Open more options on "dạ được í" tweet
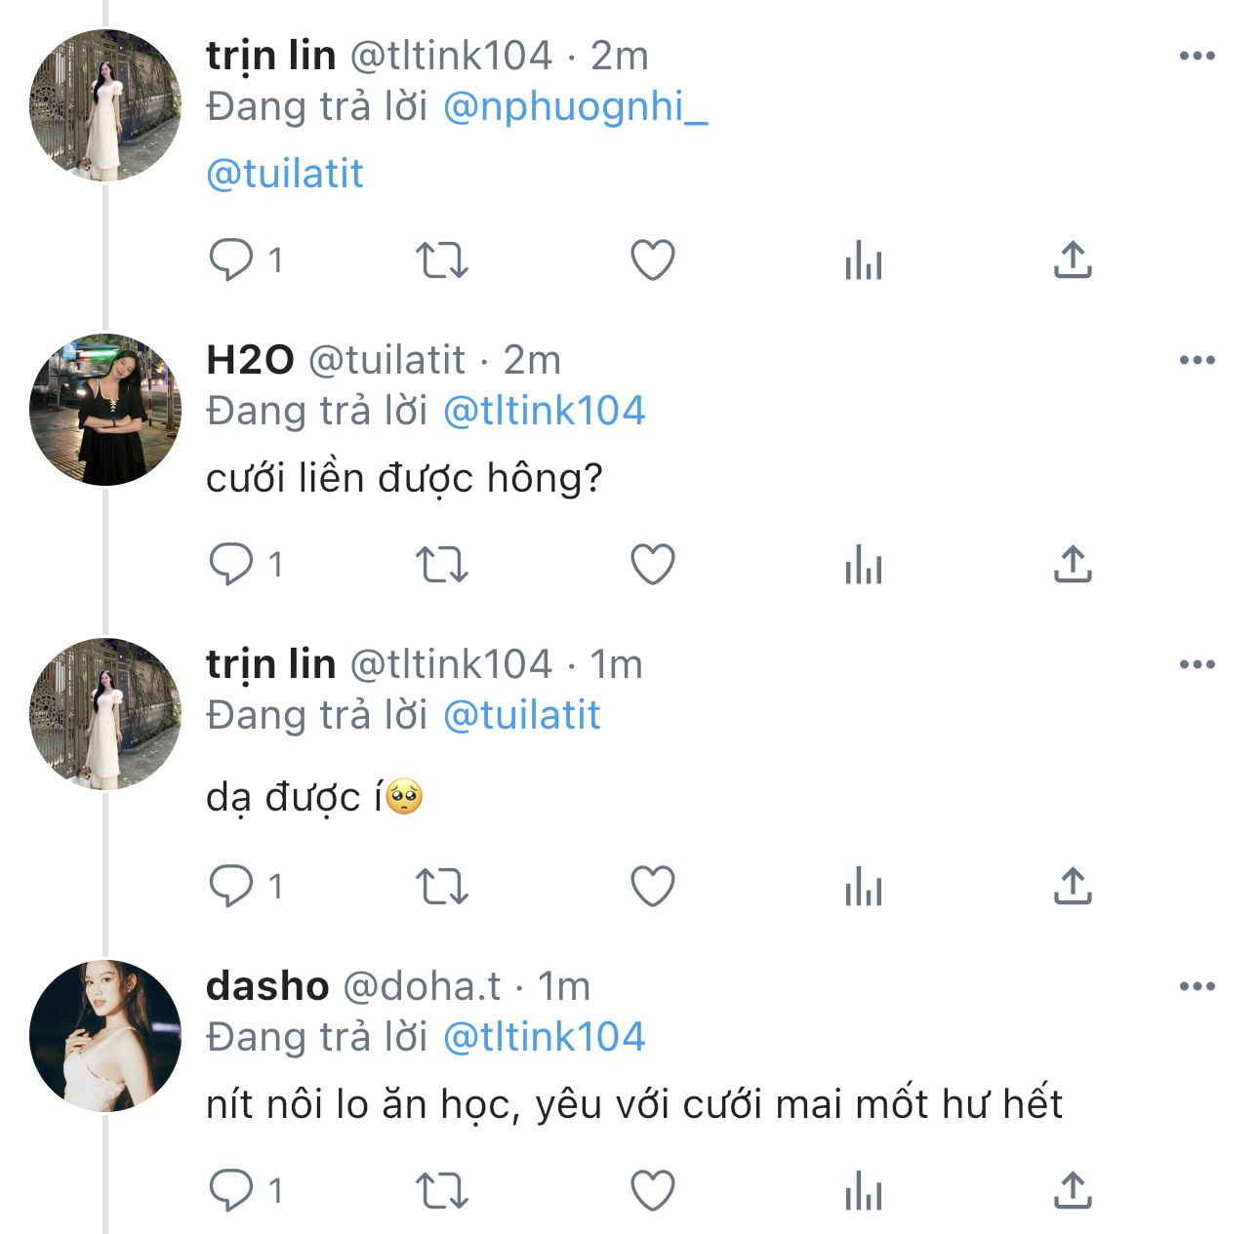This screenshot has width=1259, height=1234. pos(1197,665)
